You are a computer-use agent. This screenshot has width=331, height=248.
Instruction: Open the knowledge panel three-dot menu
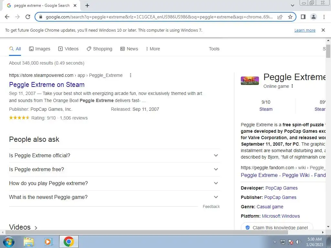292,86
